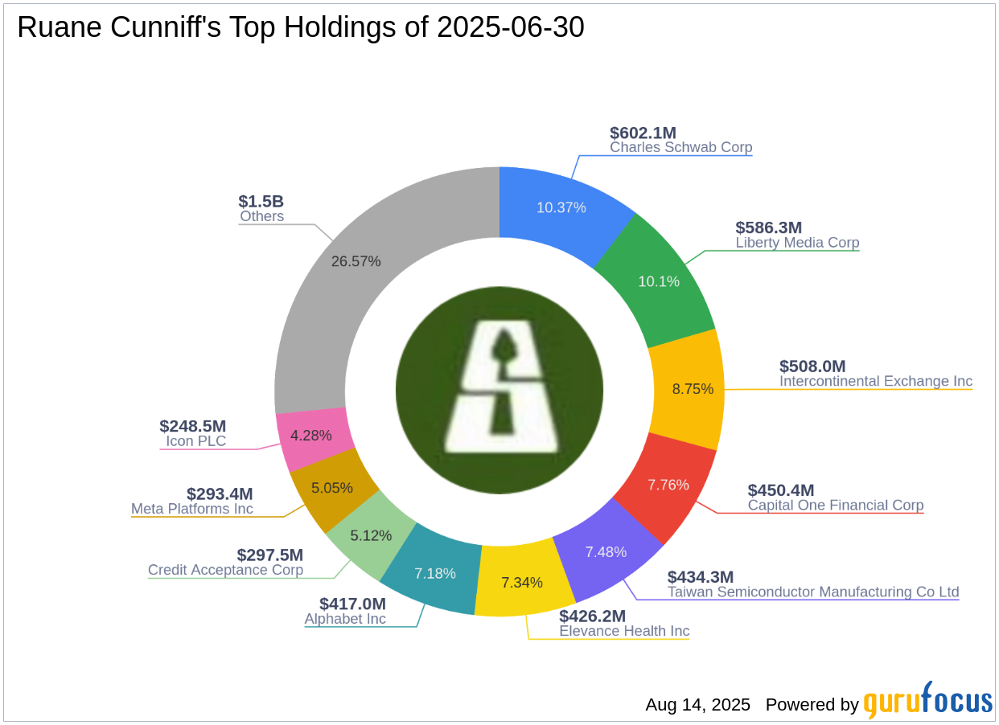999x725 pixels.
Task: Click the $293.4M value
Action: (x=220, y=494)
